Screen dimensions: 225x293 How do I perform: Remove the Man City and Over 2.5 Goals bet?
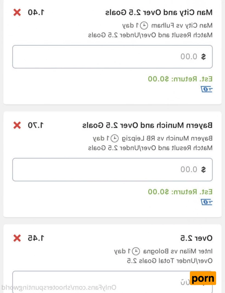(17, 12)
